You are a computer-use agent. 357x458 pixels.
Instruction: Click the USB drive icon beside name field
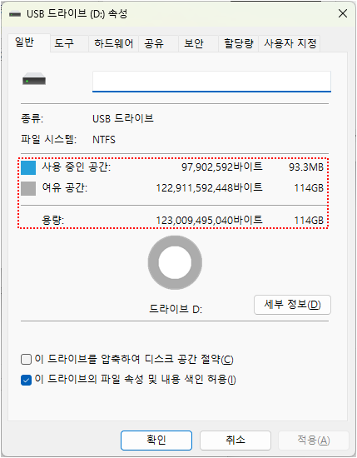[34, 79]
